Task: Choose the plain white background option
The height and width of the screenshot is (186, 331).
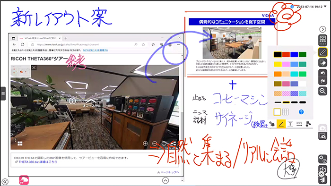Action: [x=277, y=112]
